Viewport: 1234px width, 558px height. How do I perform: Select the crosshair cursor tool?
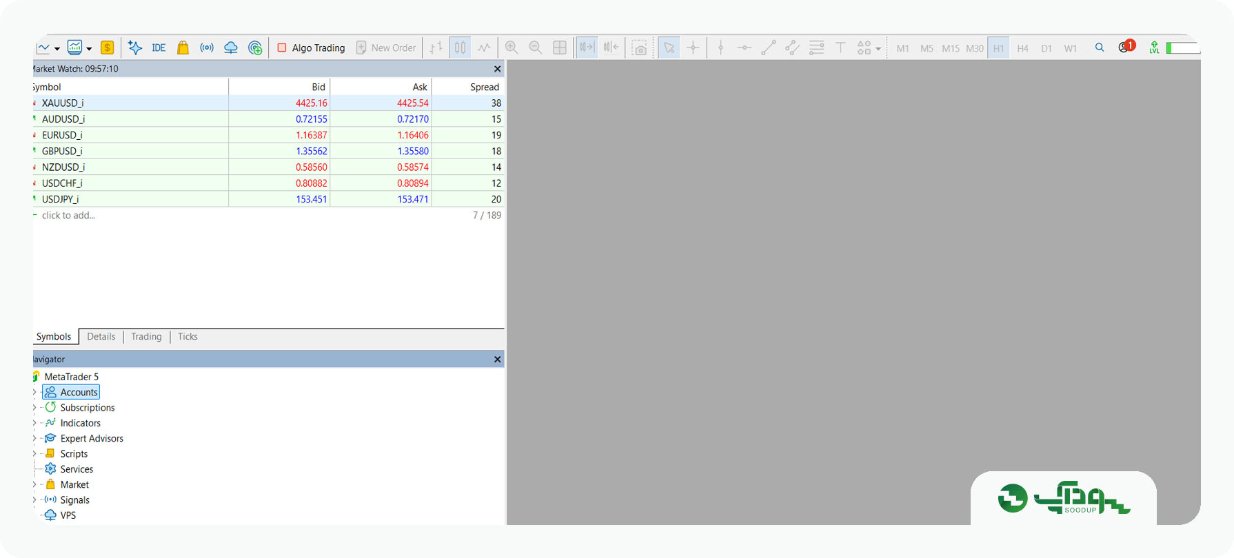pyautogui.click(x=693, y=48)
